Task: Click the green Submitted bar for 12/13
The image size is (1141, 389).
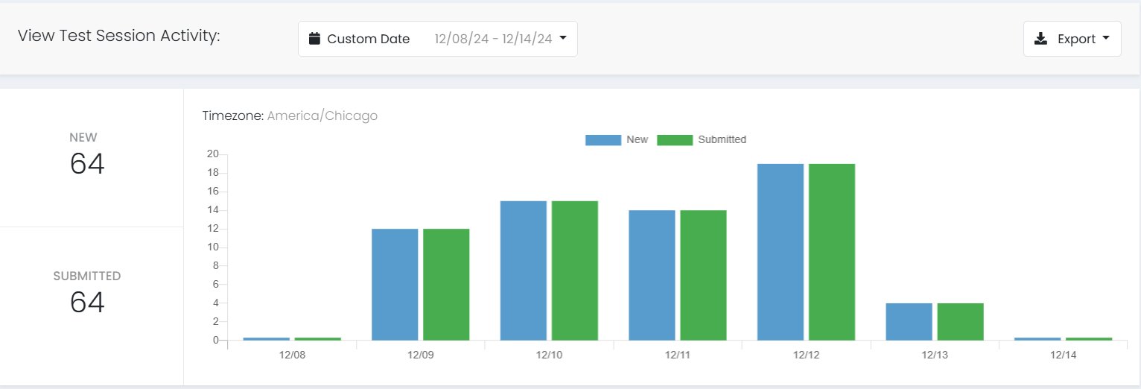Action: click(x=961, y=322)
